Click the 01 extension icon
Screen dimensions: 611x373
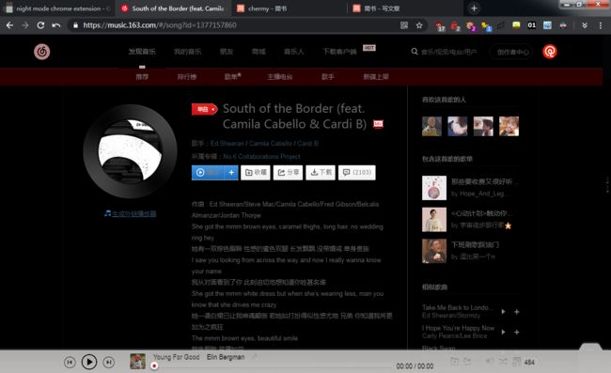[531, 25]
